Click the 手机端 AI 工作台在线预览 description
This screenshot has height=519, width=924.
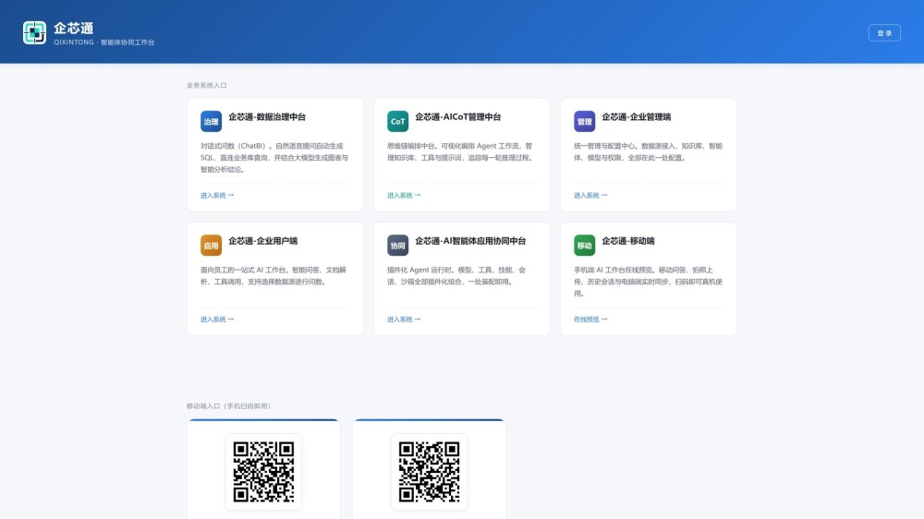[648, 282]
